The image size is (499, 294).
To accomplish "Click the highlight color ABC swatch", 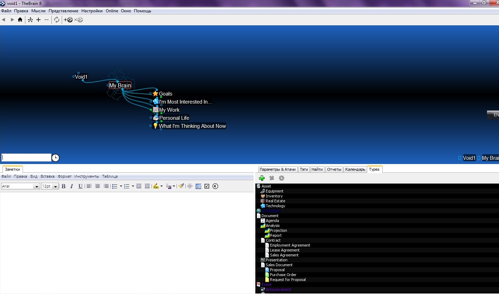I will click(x=156, y=186).
